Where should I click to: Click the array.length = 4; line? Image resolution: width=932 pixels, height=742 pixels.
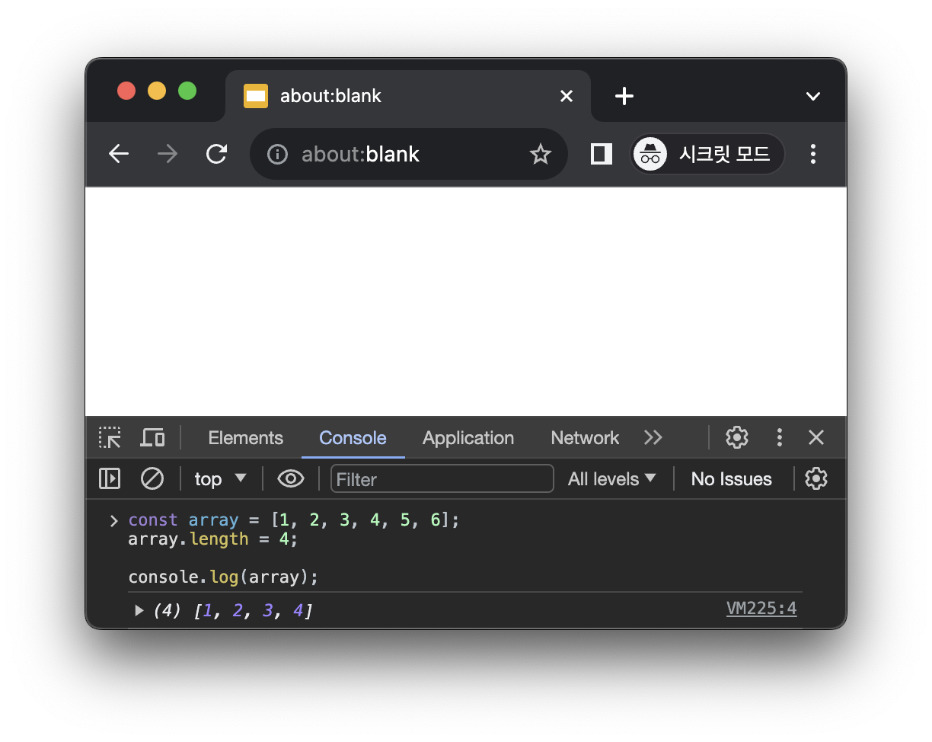[x=213, y=539]
